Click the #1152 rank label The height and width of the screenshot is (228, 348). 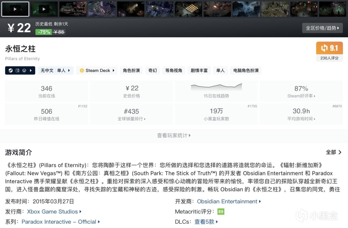82,106
